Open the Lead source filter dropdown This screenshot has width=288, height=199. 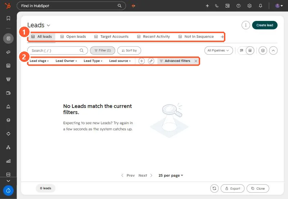tap(120, 61)
